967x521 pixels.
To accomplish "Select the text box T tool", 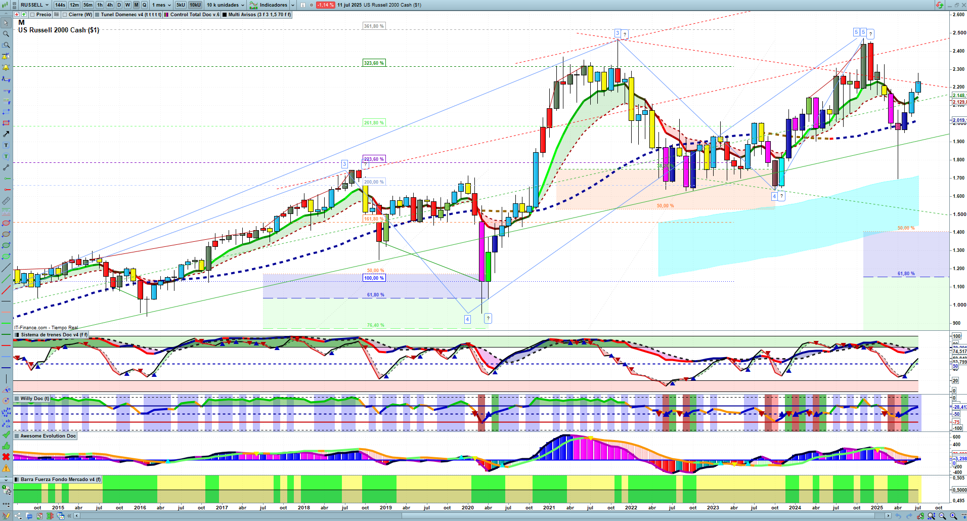I will (6, 145).
